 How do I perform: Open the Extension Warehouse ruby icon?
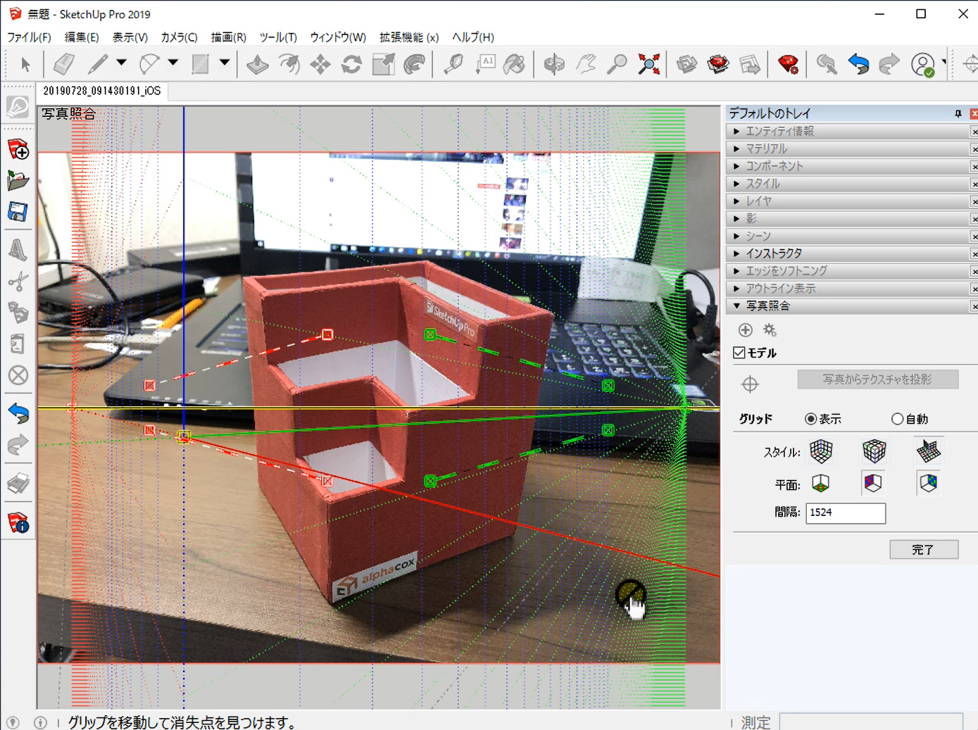coord(718,64)
